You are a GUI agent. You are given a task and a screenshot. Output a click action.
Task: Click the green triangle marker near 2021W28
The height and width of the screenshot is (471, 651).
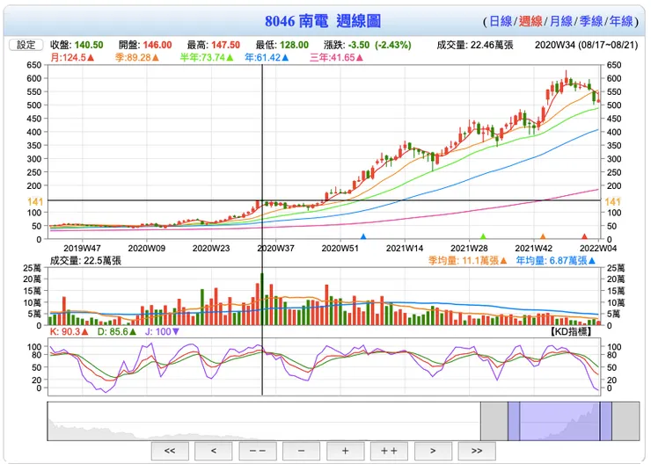click(483, 236)
